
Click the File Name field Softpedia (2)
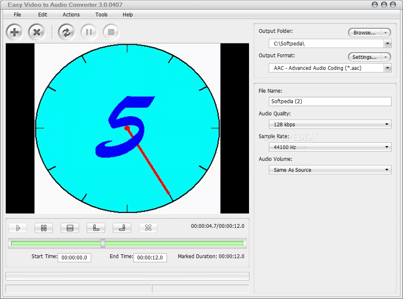(330, 101)
